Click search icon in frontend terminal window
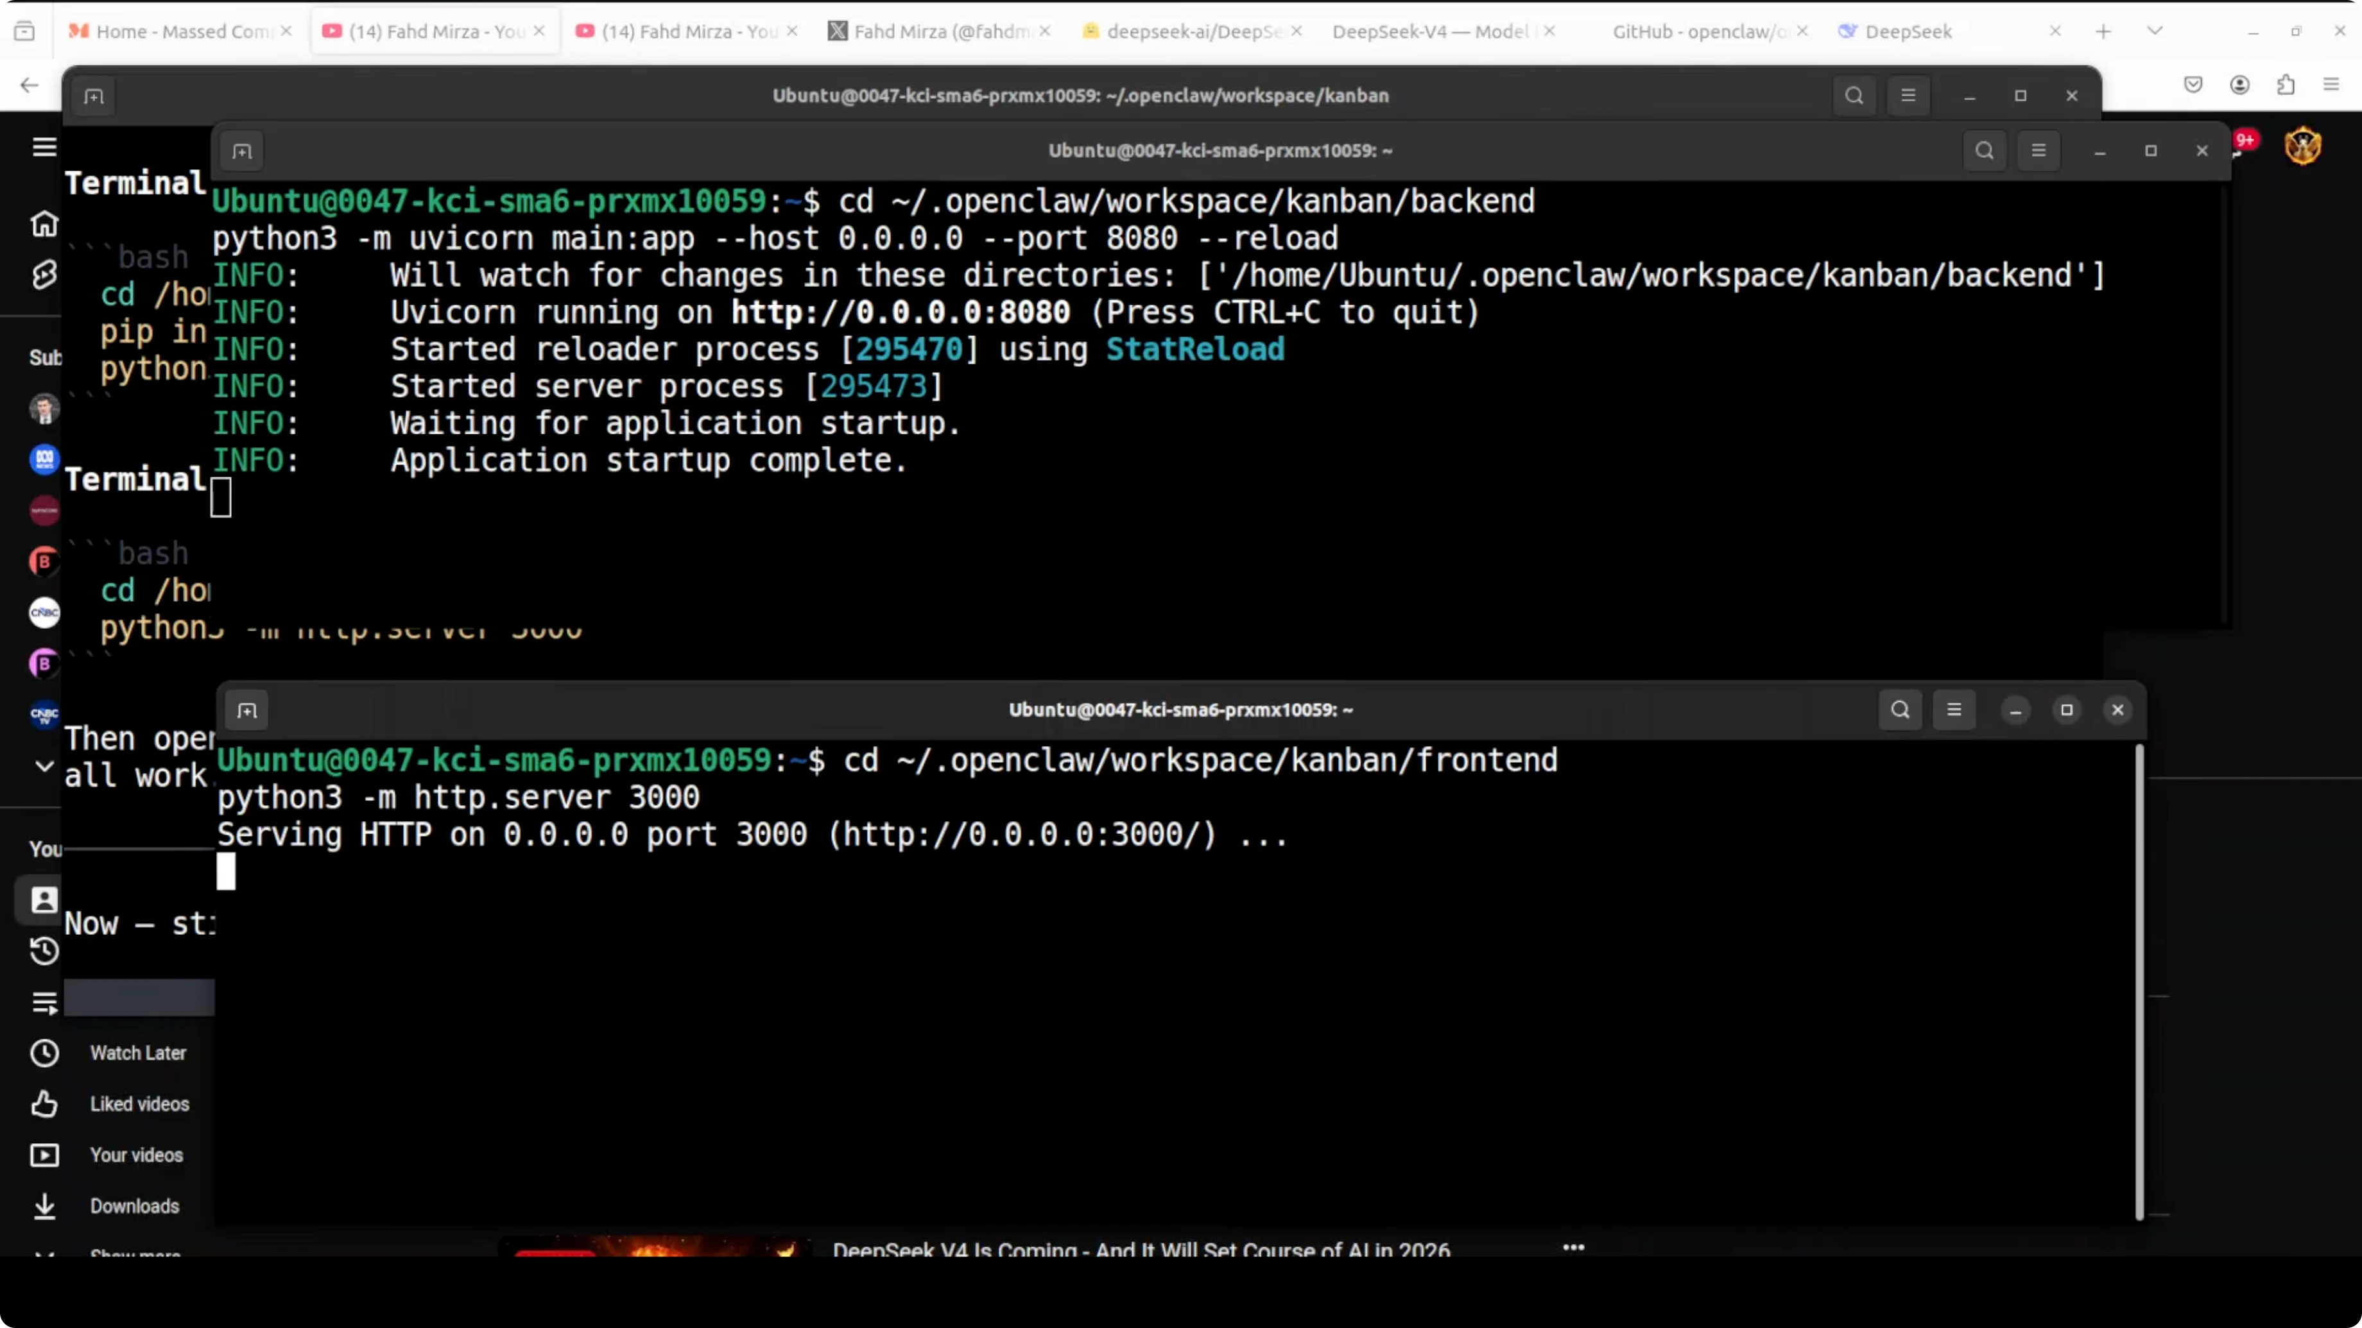 pos(1900,710)
